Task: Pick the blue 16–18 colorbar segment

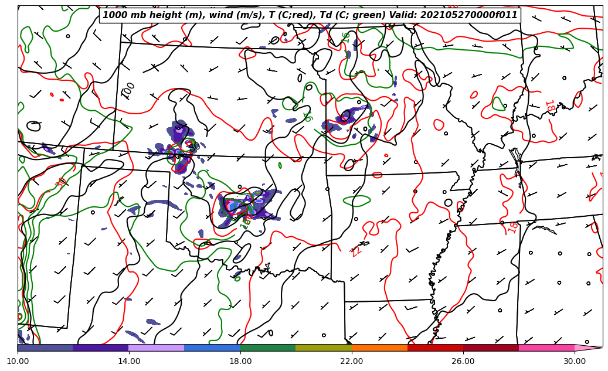Action: click(x=212, y=348)
